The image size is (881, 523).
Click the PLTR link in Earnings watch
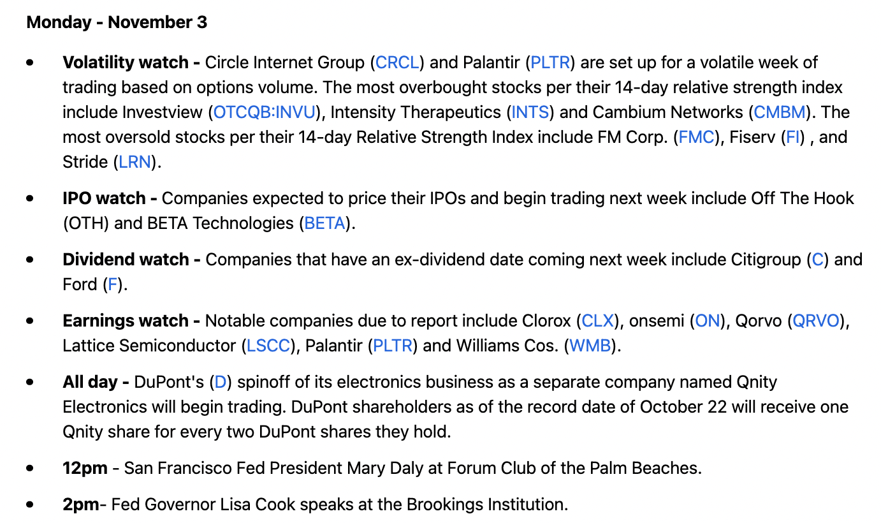[393, 346]
